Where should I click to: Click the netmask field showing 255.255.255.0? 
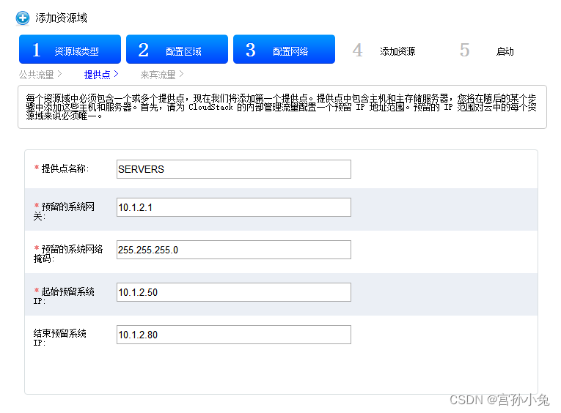(x=234, y=250)
